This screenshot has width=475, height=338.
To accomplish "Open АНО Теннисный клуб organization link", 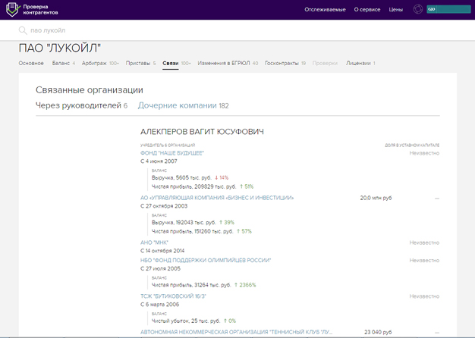I will tap(236, 332).
